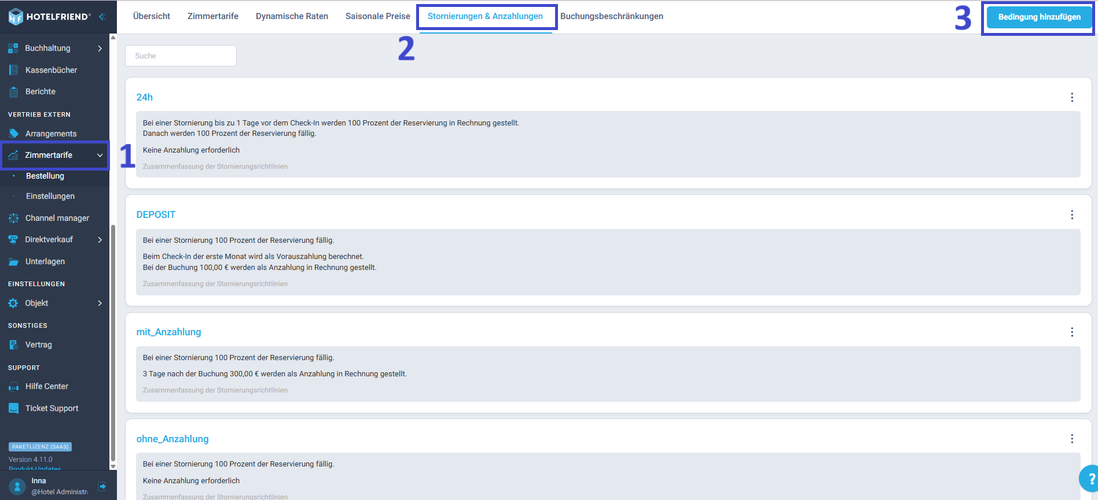Viewport: 1098px width, 500px height.
Task: Open Ticket Support from the sidebar
Action: pos(52,408)
